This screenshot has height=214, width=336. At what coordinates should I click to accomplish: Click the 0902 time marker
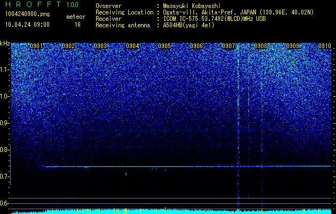click(68, 46)
